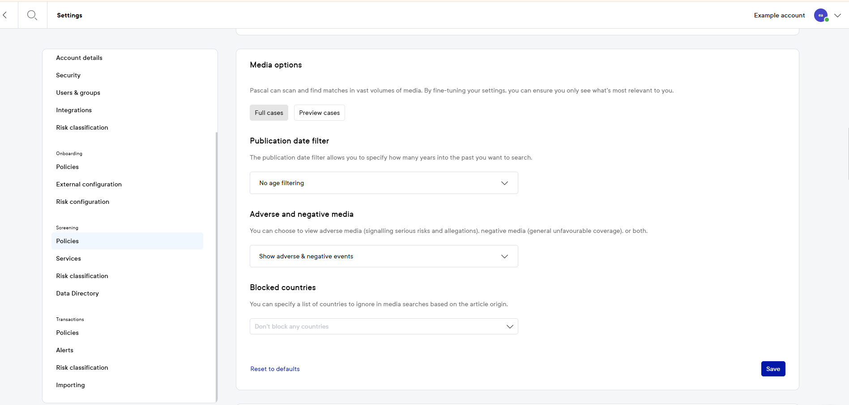
Task: Open search with the magnifying glass icon
Action: (x=32, y=15)
